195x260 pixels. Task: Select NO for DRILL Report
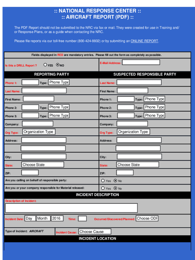[57, 65]
